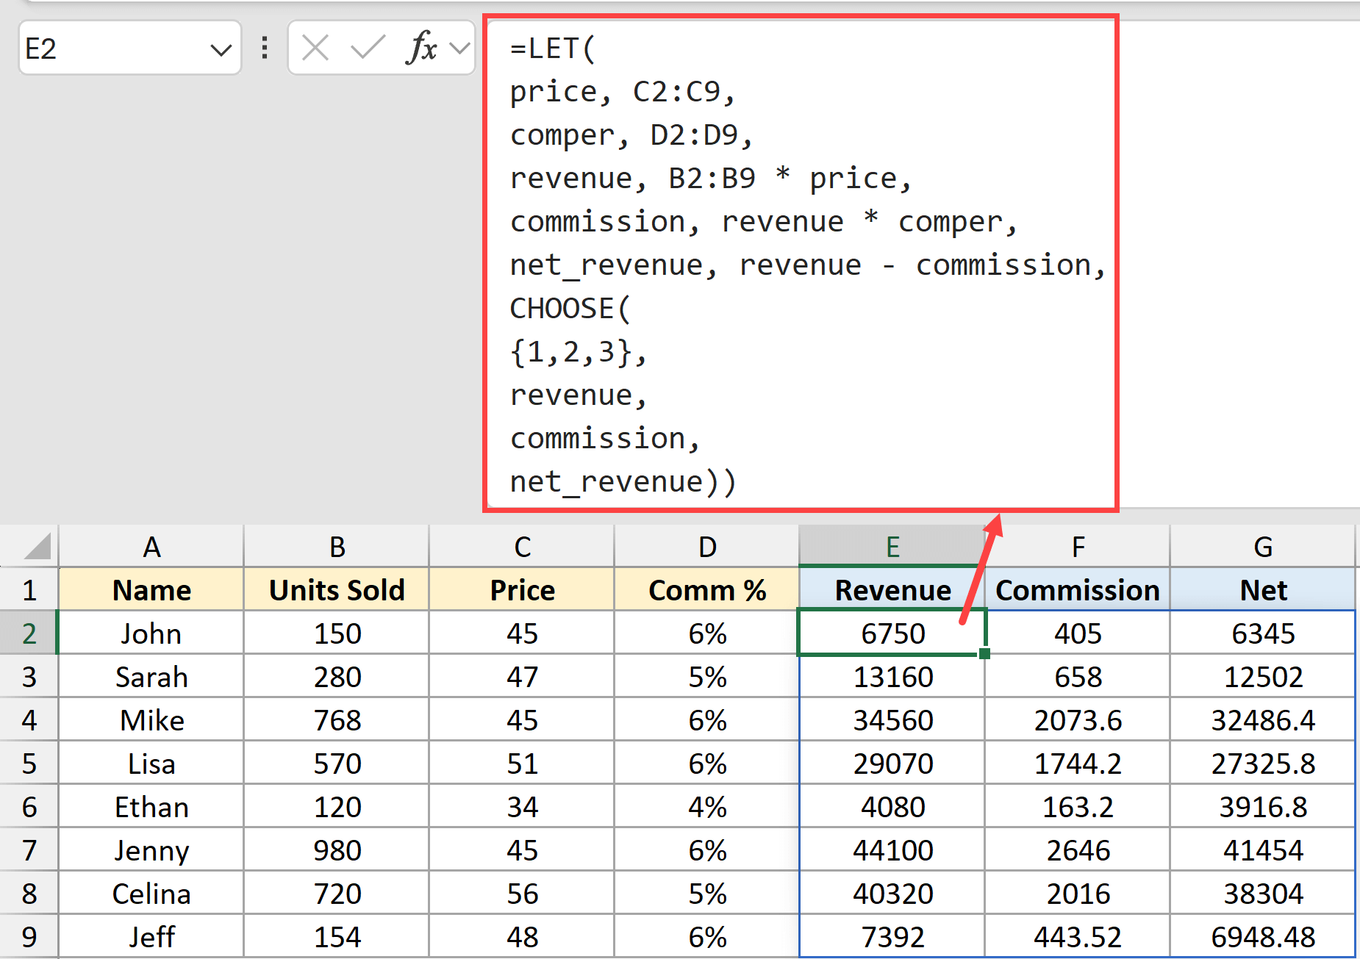Select commission cell 443.52
This screenshot has width=1360, height=959.
1078,936
